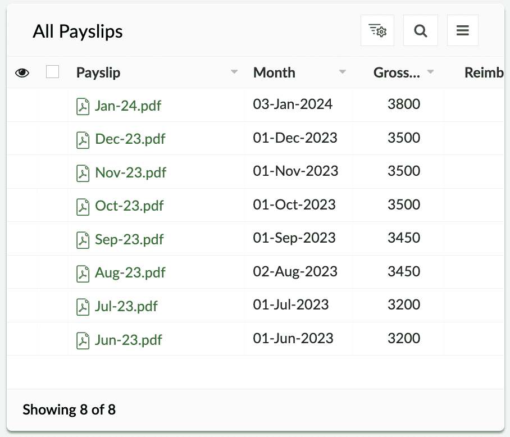Image resolution: width=510 pixels, height=437 pixels.
Task: Click the Month column header label
Action: [274, 72]
